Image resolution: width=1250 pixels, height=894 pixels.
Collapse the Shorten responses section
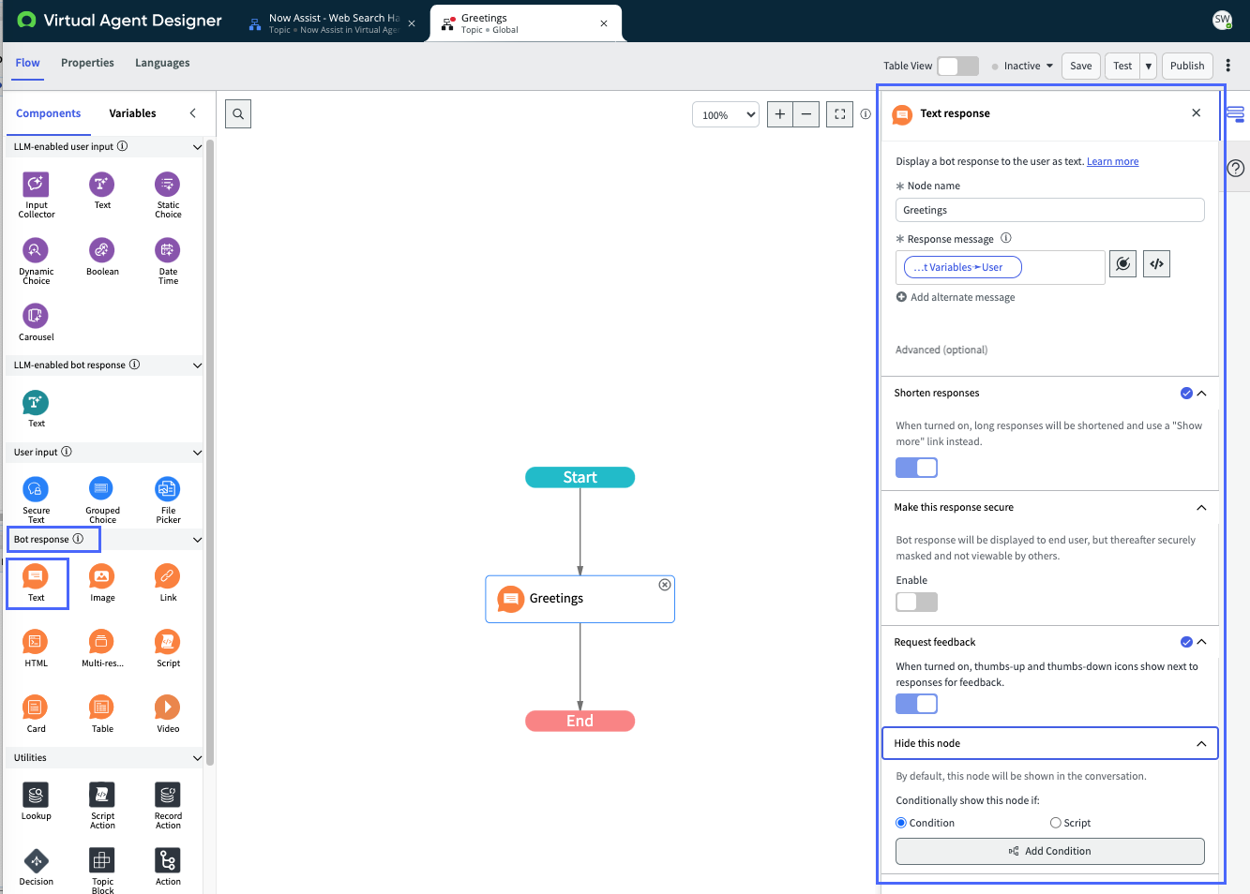coord(1201,394)
